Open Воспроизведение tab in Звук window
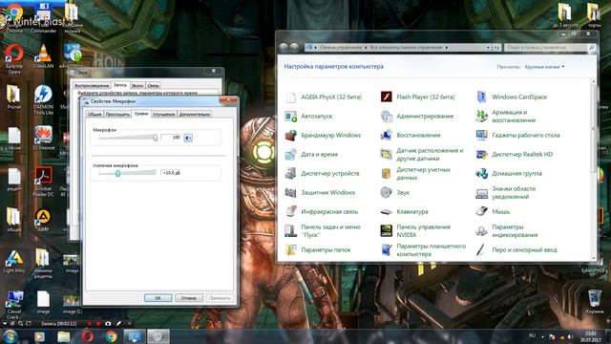This screenshot has width=611, height=344. [92, 85]
